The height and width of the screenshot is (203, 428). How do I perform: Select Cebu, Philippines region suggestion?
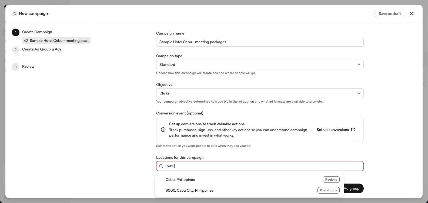click(x=249, y=180)
